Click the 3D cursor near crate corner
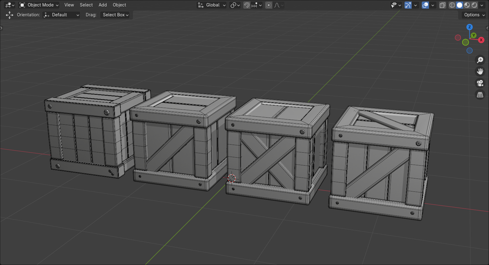489x265 pixels. 232,178
